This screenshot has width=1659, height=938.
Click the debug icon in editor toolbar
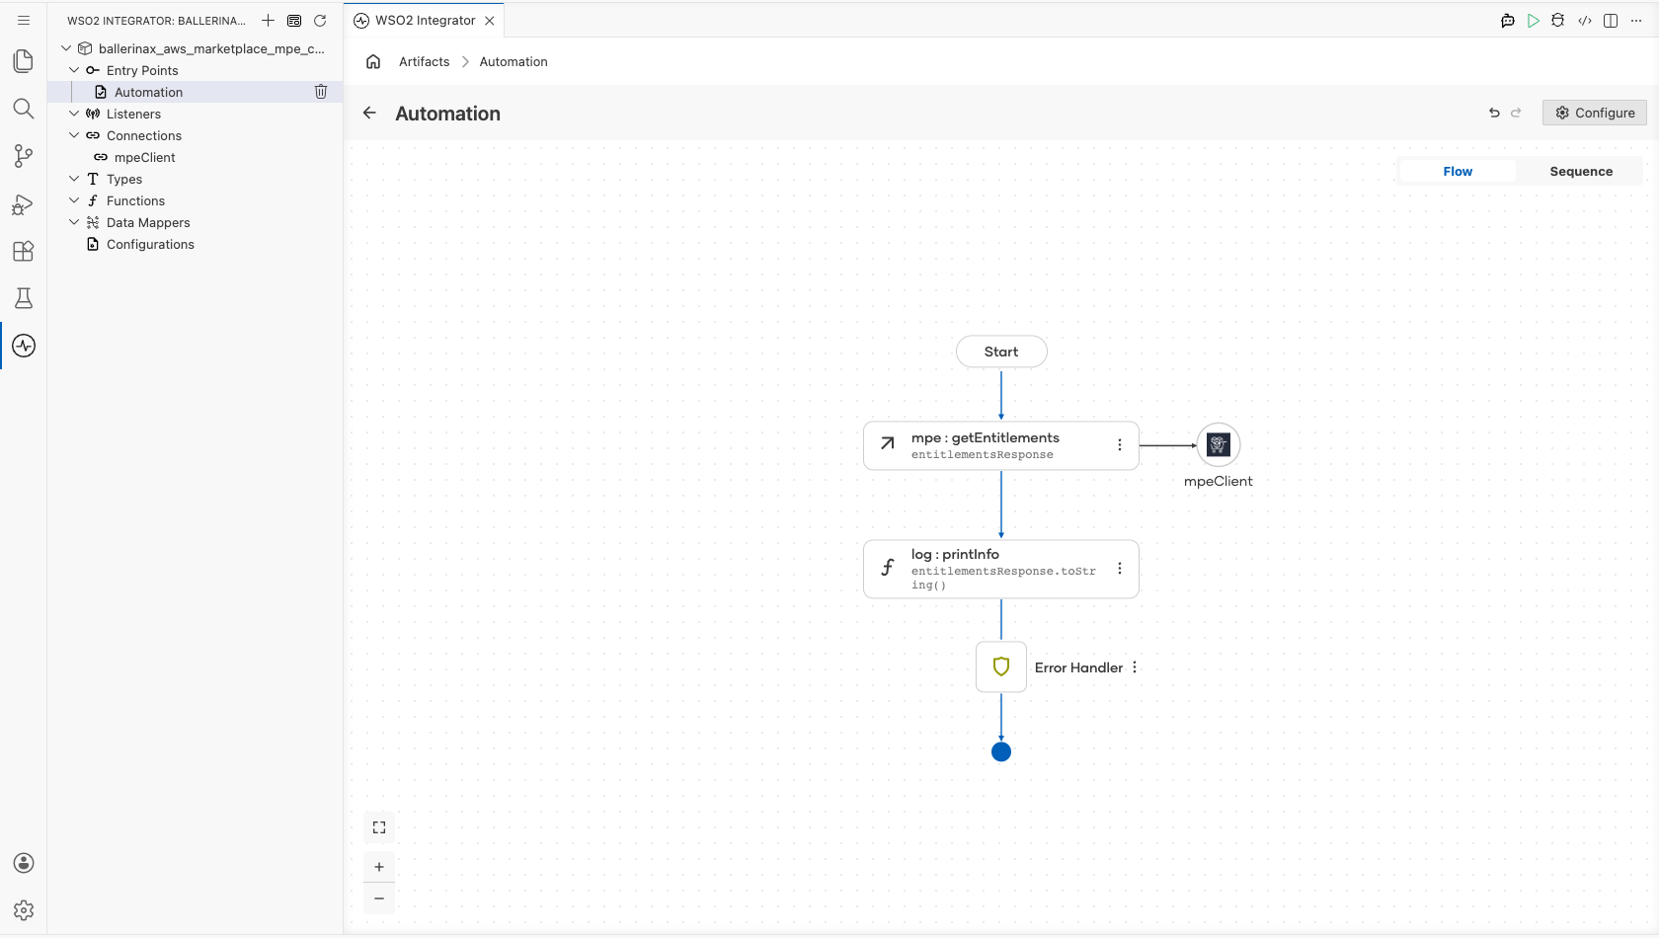click(x=1558, y=20)
